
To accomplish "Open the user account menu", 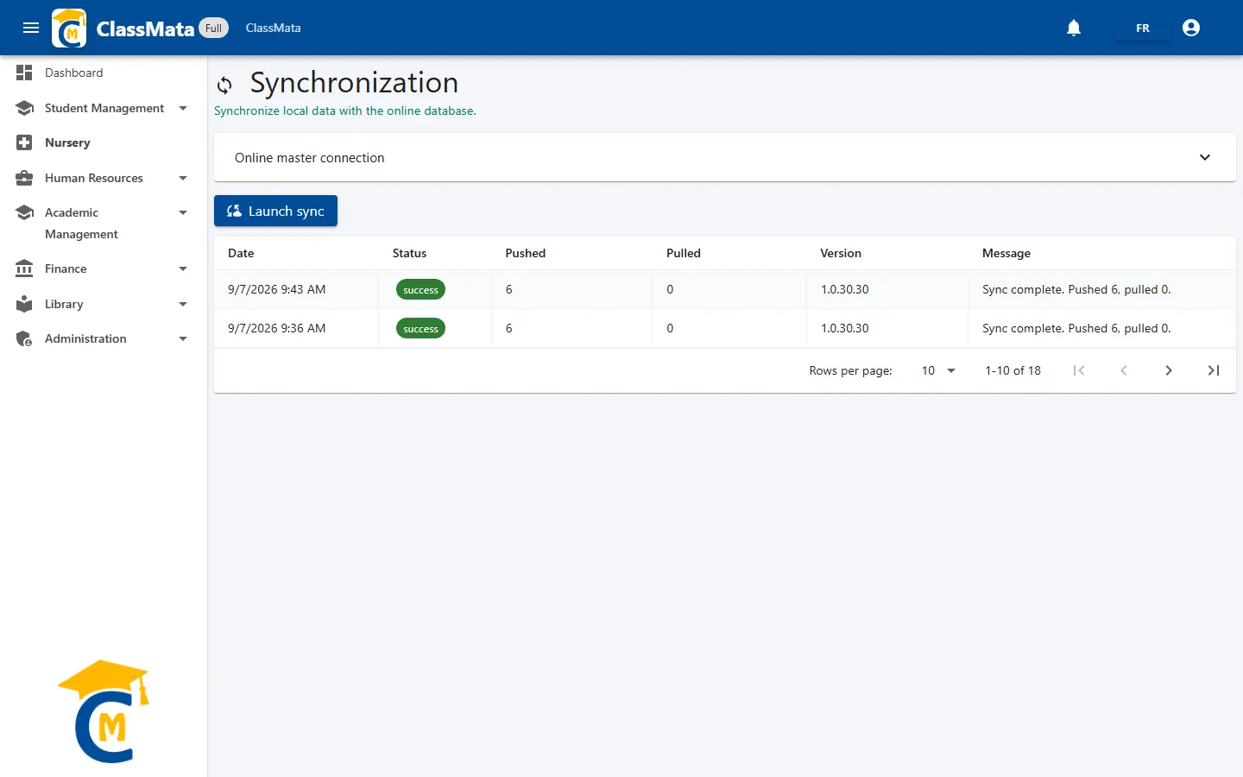I will pyautogui.click(x=1191, y=28).
